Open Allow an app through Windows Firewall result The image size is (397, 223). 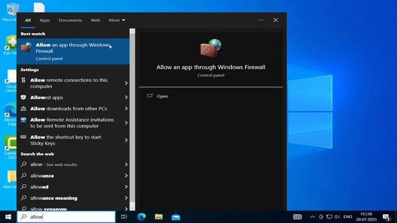coord(73,51)
